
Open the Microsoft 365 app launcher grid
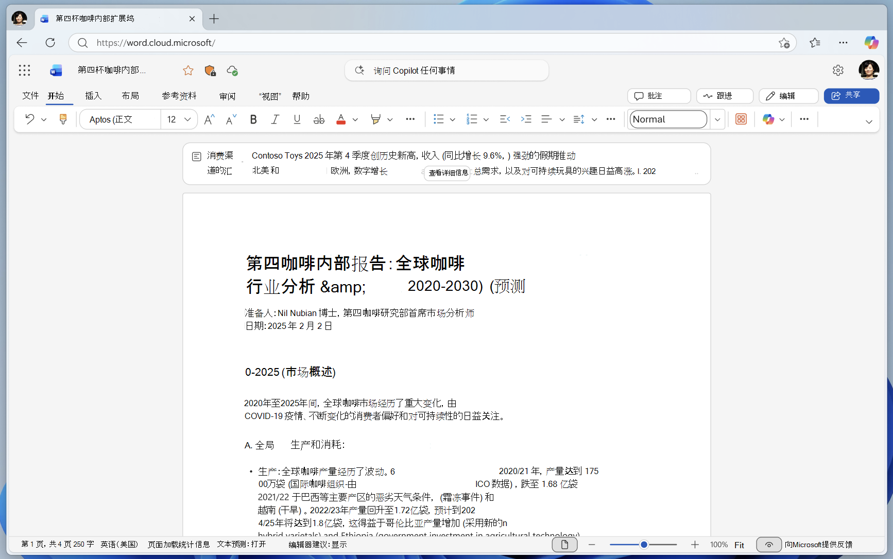24,71
